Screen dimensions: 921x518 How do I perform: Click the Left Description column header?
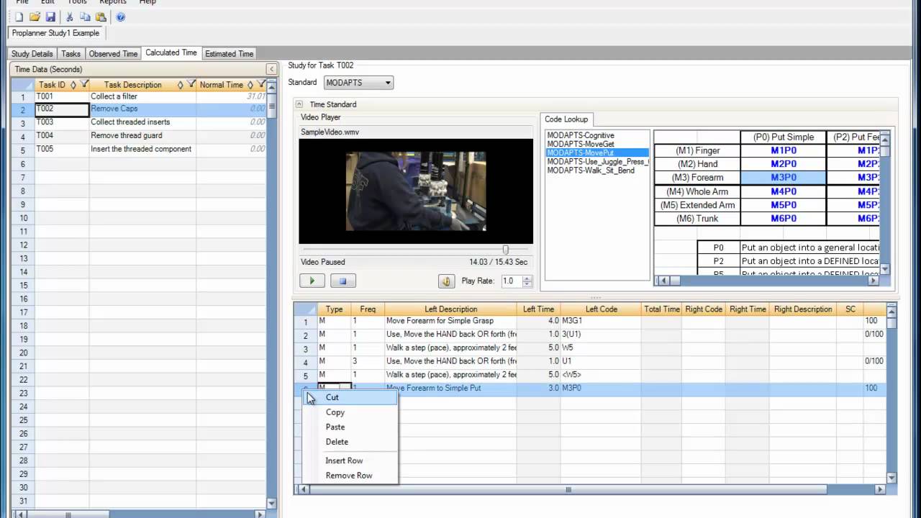450,309
